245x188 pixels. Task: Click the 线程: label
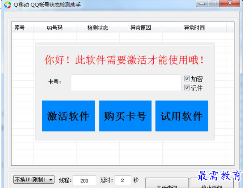[x=65, y=181]
